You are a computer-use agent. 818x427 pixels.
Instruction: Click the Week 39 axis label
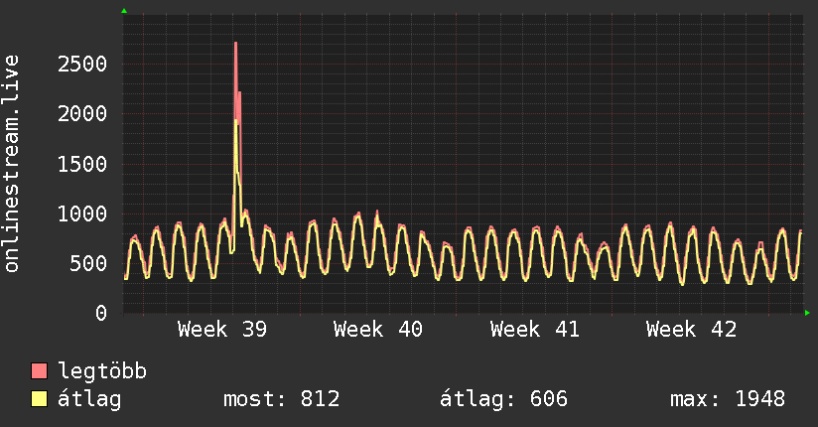coord(222,330)
